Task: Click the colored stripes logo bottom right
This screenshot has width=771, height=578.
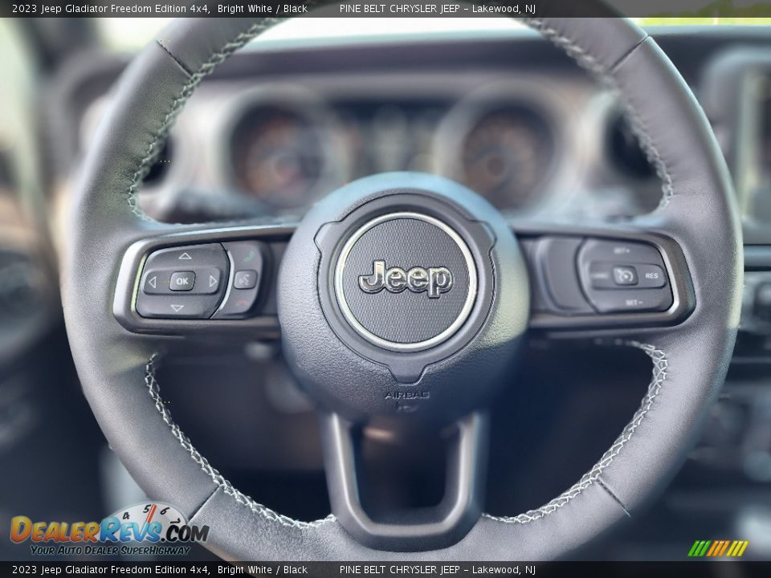Action: (717, 548)
